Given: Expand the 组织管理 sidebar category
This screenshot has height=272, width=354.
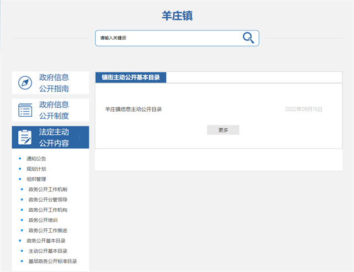Looking at the screenshot, I should click(x=36, y=179).
